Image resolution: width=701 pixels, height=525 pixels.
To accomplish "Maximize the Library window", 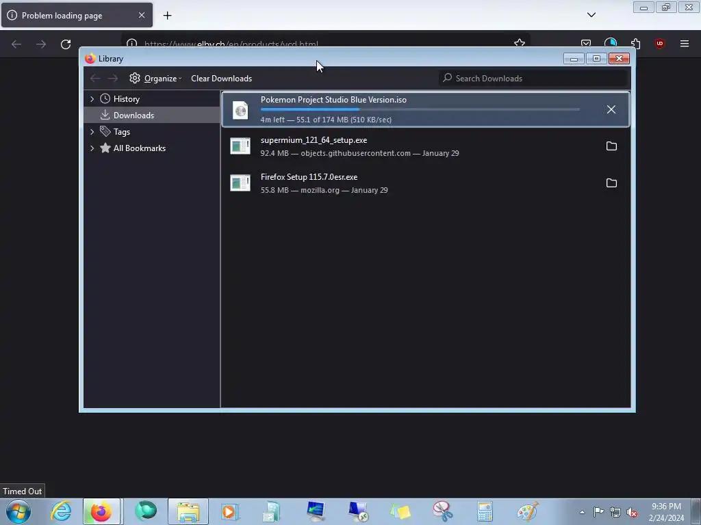I will 596,59.
